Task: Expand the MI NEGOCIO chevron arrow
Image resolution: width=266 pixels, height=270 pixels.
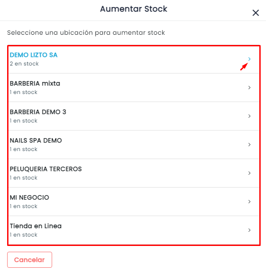Action: coord(250,202)
